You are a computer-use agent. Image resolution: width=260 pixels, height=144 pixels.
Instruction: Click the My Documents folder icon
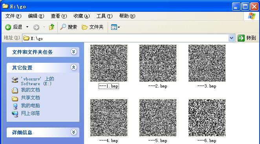click(x=15, y=90)
